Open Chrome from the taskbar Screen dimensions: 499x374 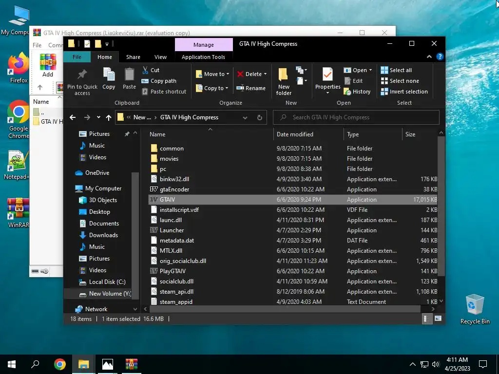point(60,364)
